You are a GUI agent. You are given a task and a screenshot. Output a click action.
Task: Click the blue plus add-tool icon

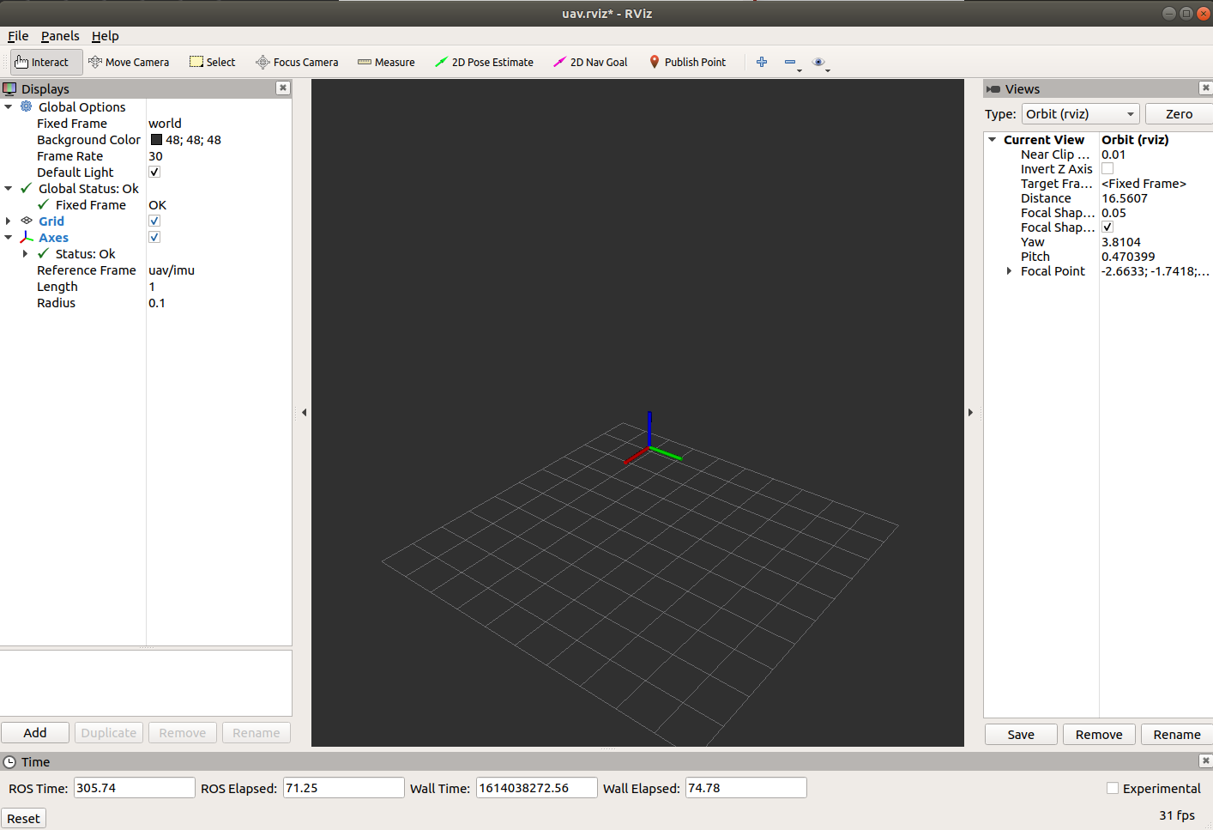[x=761, y=62]
